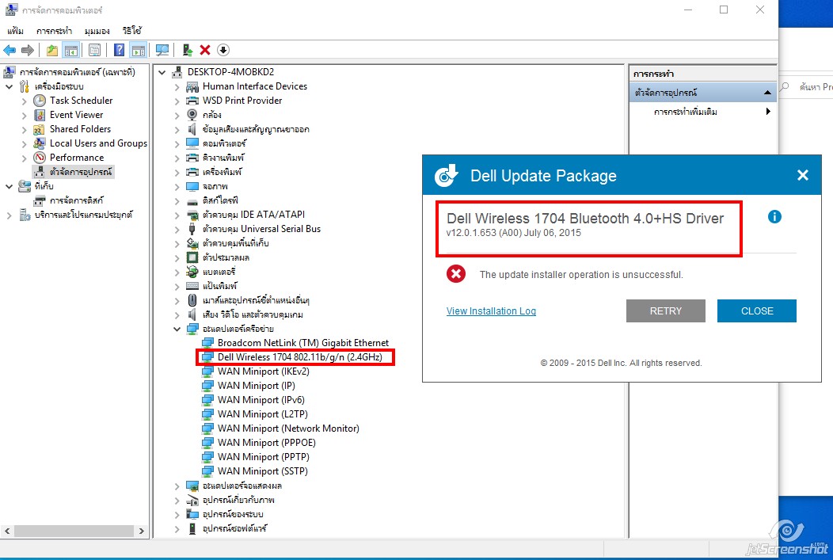Click the blue question mark Help icon
Image resolution: width=833 pixels, height=560 pixels.
pos(119,50)
